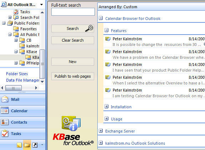The height and width of the screenshot is (150, 205).
Task: Click the Public Folders icon
Action: pos(10,23)
